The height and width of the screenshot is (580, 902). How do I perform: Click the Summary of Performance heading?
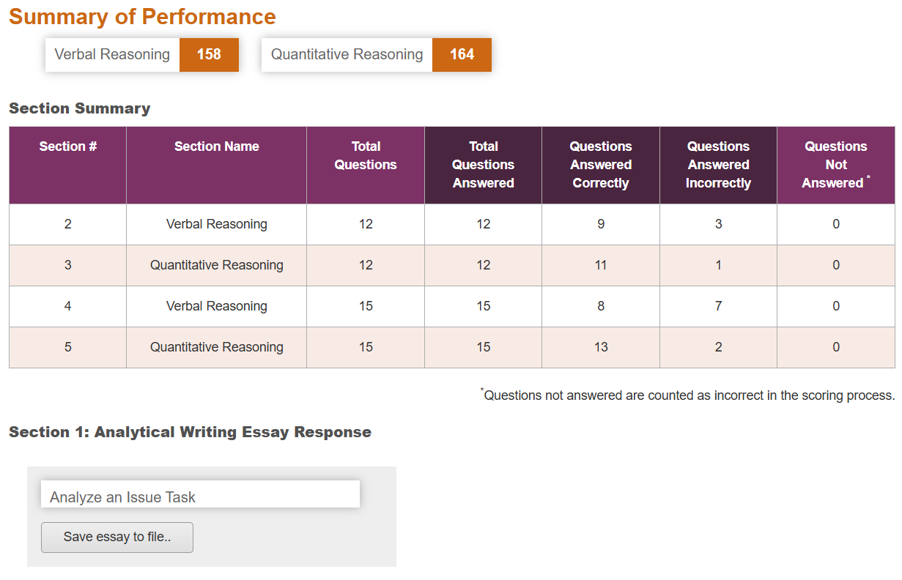click(142, 17)
